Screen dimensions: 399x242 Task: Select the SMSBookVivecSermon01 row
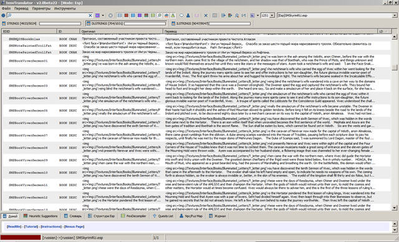pos(196,61)
